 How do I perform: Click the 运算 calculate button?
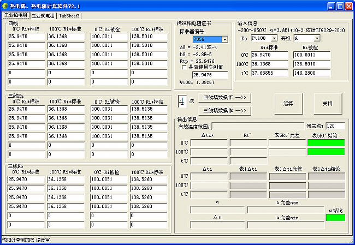pyautogui.click(x=288, y=103)
